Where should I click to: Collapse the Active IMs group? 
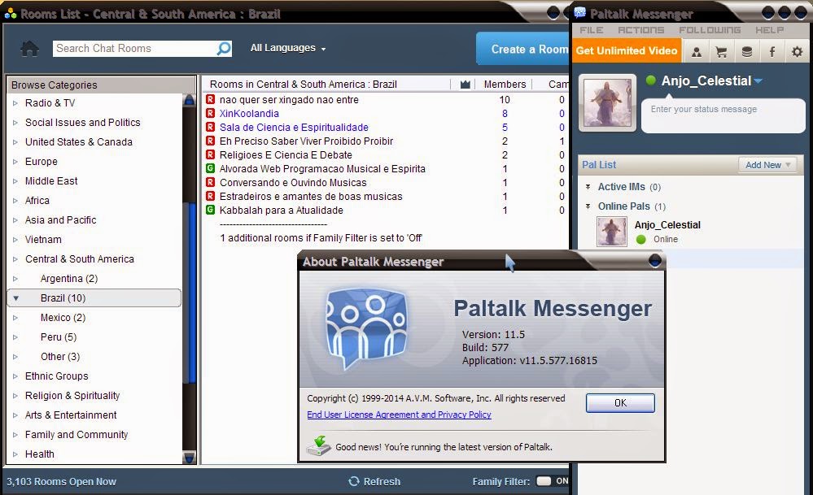click(x=588, y=186)
